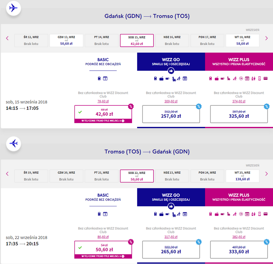The width and height of the screenshot is (273, 264).
Task: Choose outbound date CZW 13, WRZ
Action: (66, 40)
